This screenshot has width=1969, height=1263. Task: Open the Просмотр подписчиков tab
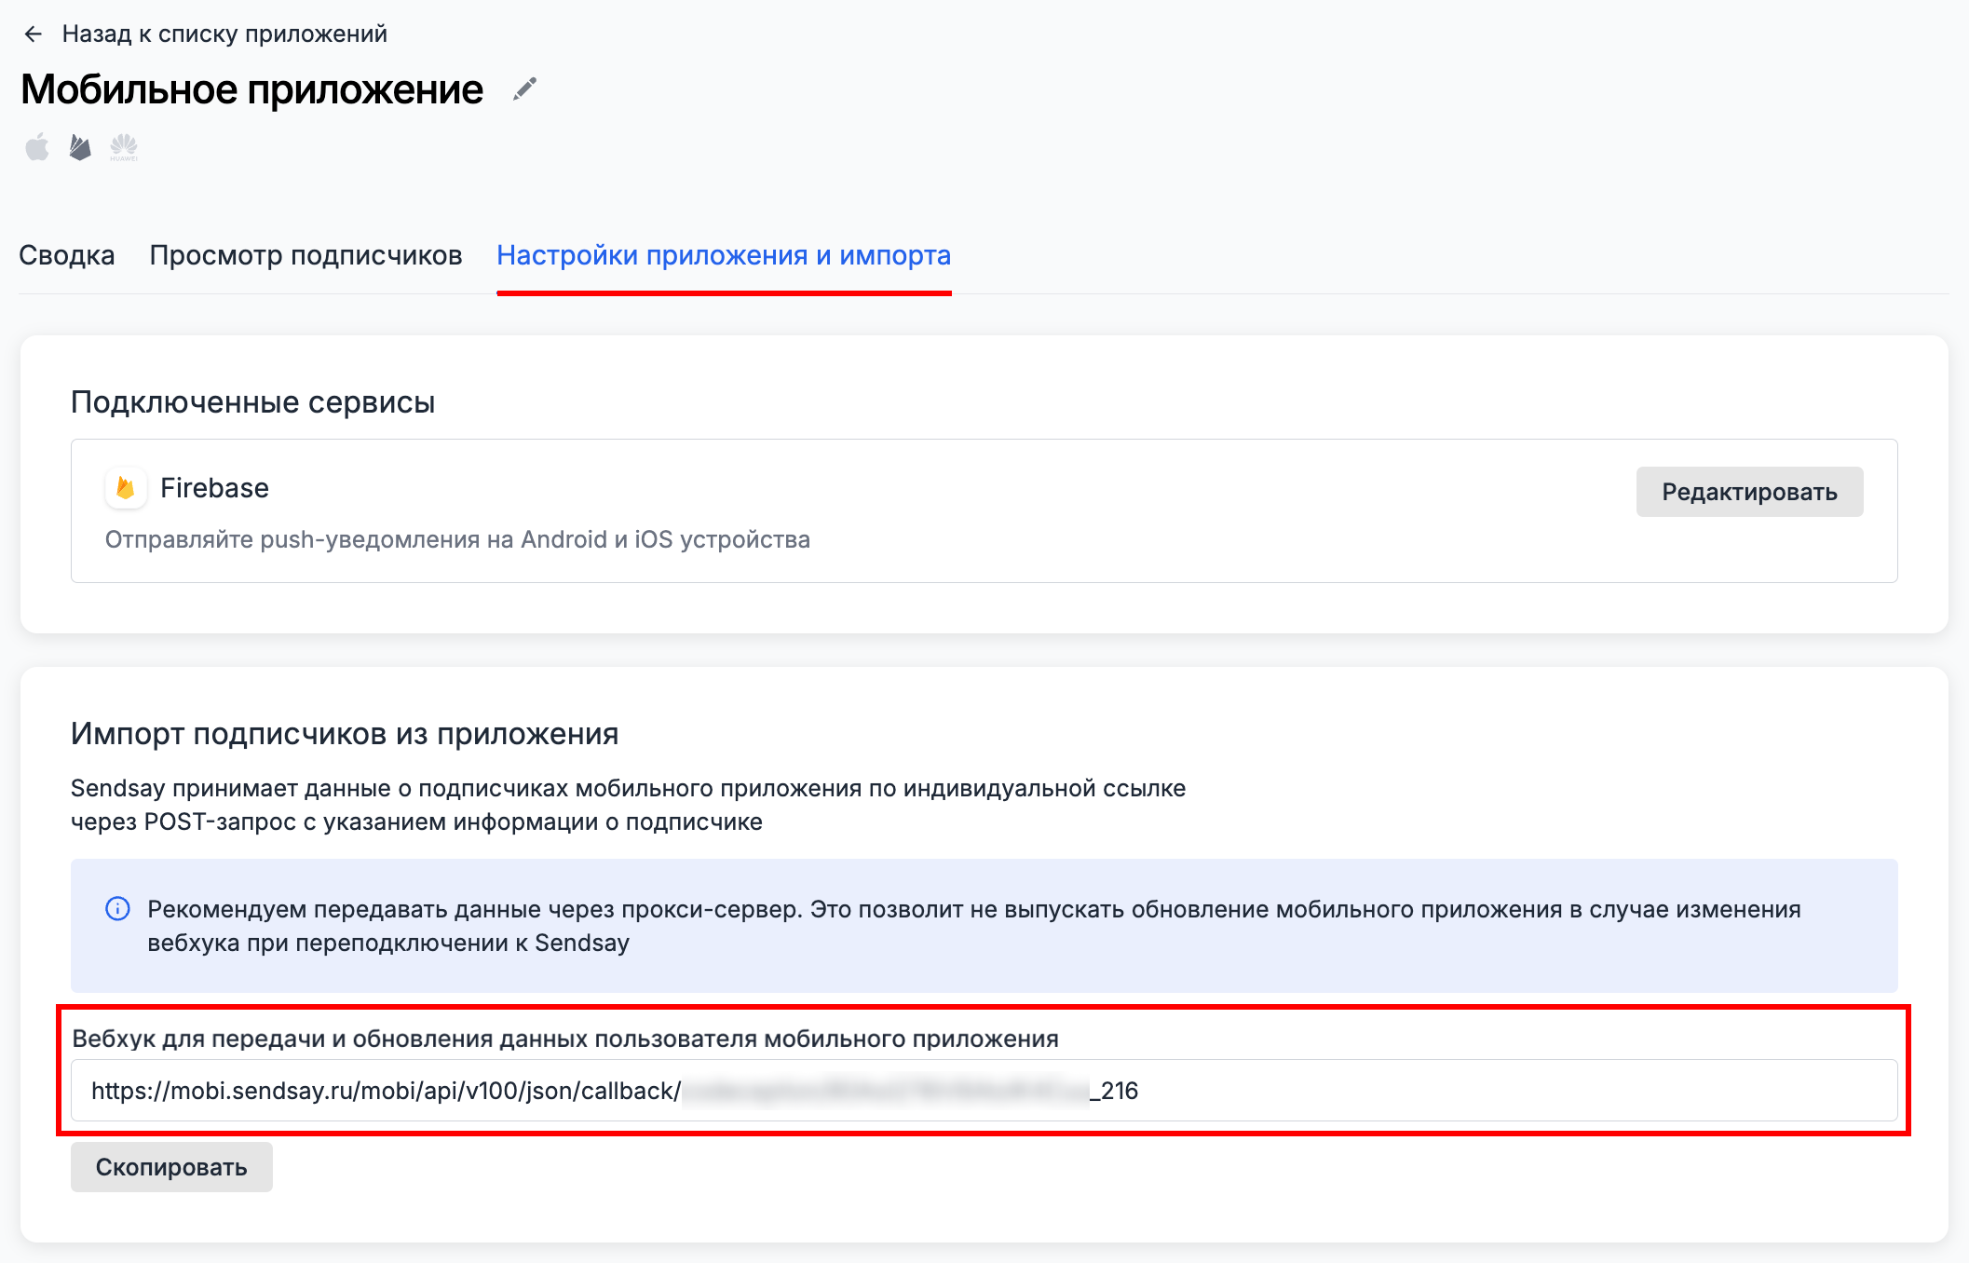pyautogui.click(x=306, y=254)
